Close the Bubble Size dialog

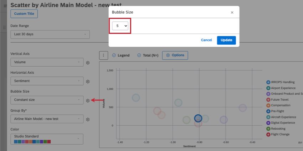click(232, 12)
